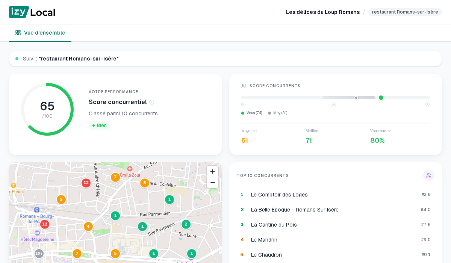Click the circular 65/100 score gauge
Screen dimensions: 451x263
coord(47,109)
